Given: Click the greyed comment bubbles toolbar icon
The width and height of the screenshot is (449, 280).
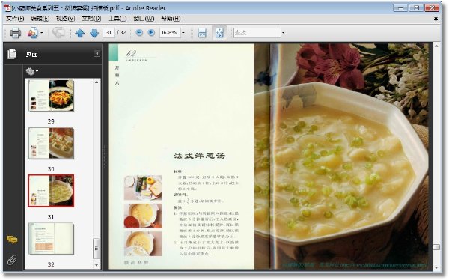Looking at the screenshot, I should pyautogui.click(x=58, y=33).
